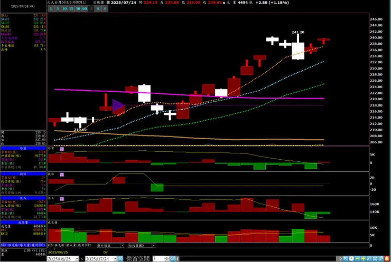Screen dimensions: 391x262
Task: Select the daily (日) timeframe button
Action: tap(91, 9)
